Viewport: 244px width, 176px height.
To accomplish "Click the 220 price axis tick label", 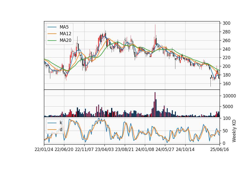I will pyautogui.click(x=226, y=58).
